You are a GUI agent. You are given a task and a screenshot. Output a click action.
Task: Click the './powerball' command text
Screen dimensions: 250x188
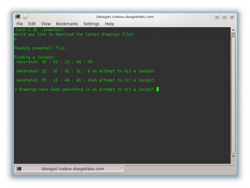pyautogui.click(x=52, y=30)
